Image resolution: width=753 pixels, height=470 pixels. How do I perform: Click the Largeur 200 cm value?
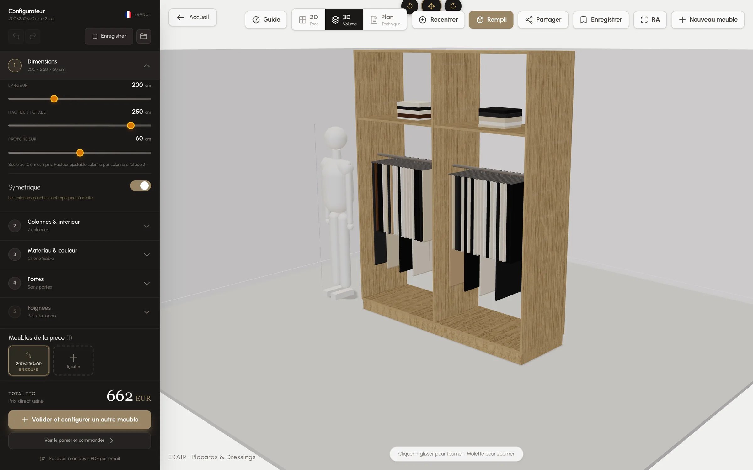pyautogui.click(x=141, y=85)
